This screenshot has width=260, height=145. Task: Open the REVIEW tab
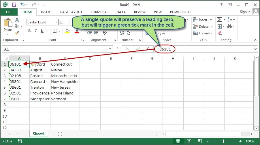click(140, 12)
